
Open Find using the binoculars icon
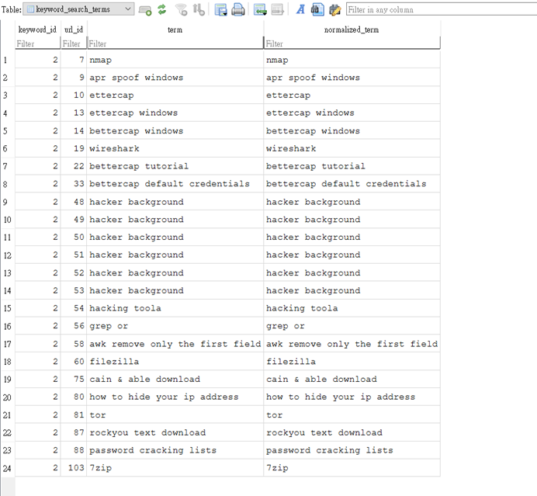[317, 9]
